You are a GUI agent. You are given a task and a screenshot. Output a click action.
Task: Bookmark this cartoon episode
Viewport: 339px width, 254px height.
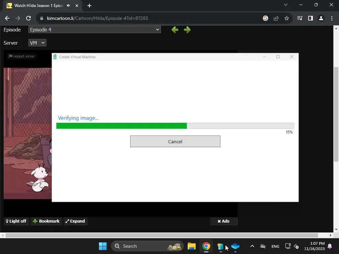coord(46,221)
